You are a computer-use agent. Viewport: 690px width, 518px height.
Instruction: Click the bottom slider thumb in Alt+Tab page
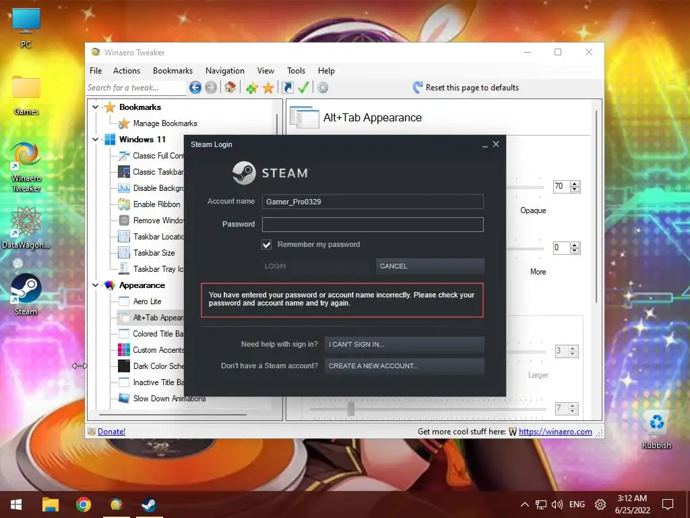point(350,409)
